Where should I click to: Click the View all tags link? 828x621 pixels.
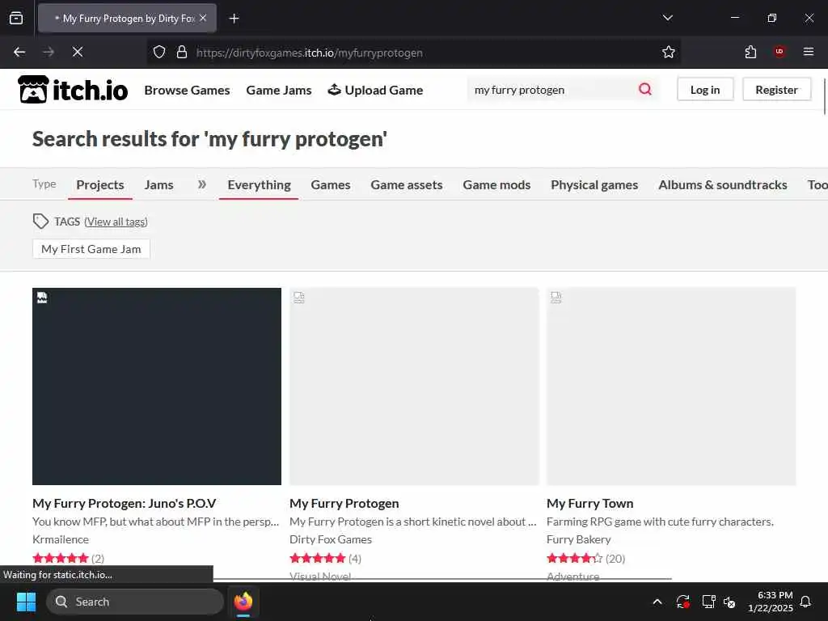(116, 222)
